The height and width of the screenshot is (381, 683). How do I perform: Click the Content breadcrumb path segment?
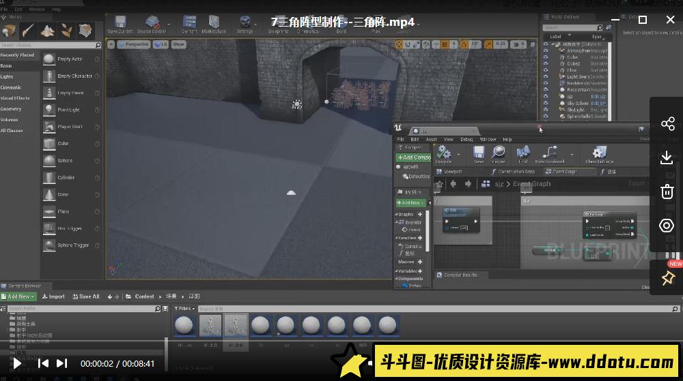pos(144,296)
